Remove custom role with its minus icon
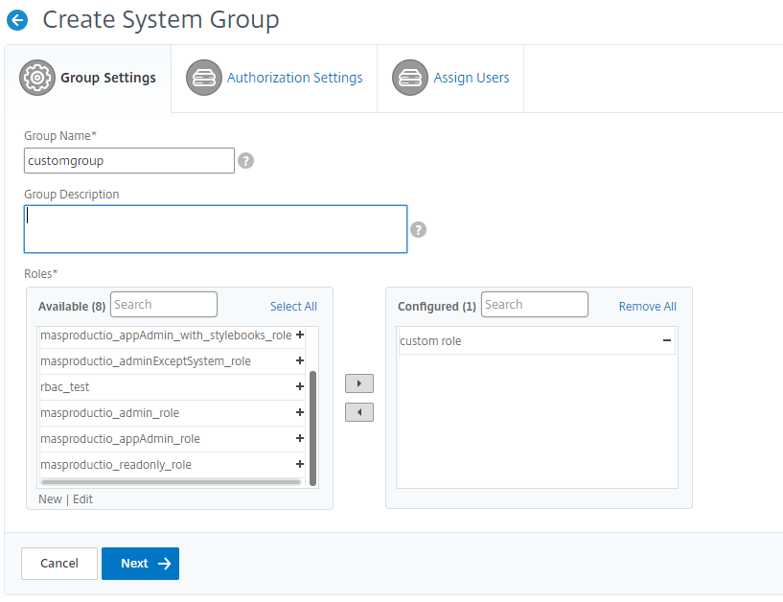The image size is (783, 602). click(x=667, y=340)
